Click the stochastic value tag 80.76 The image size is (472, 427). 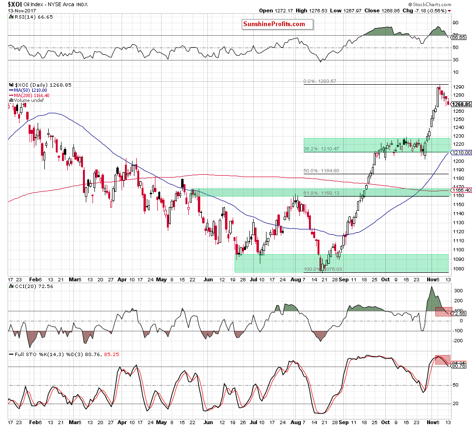coord(459,366)
